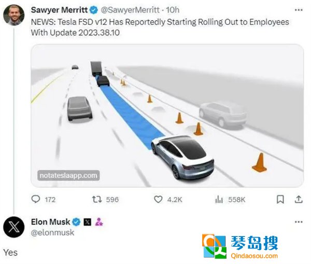Open the reply comment icon
The image size is (311, 264).
pos(36,199)
